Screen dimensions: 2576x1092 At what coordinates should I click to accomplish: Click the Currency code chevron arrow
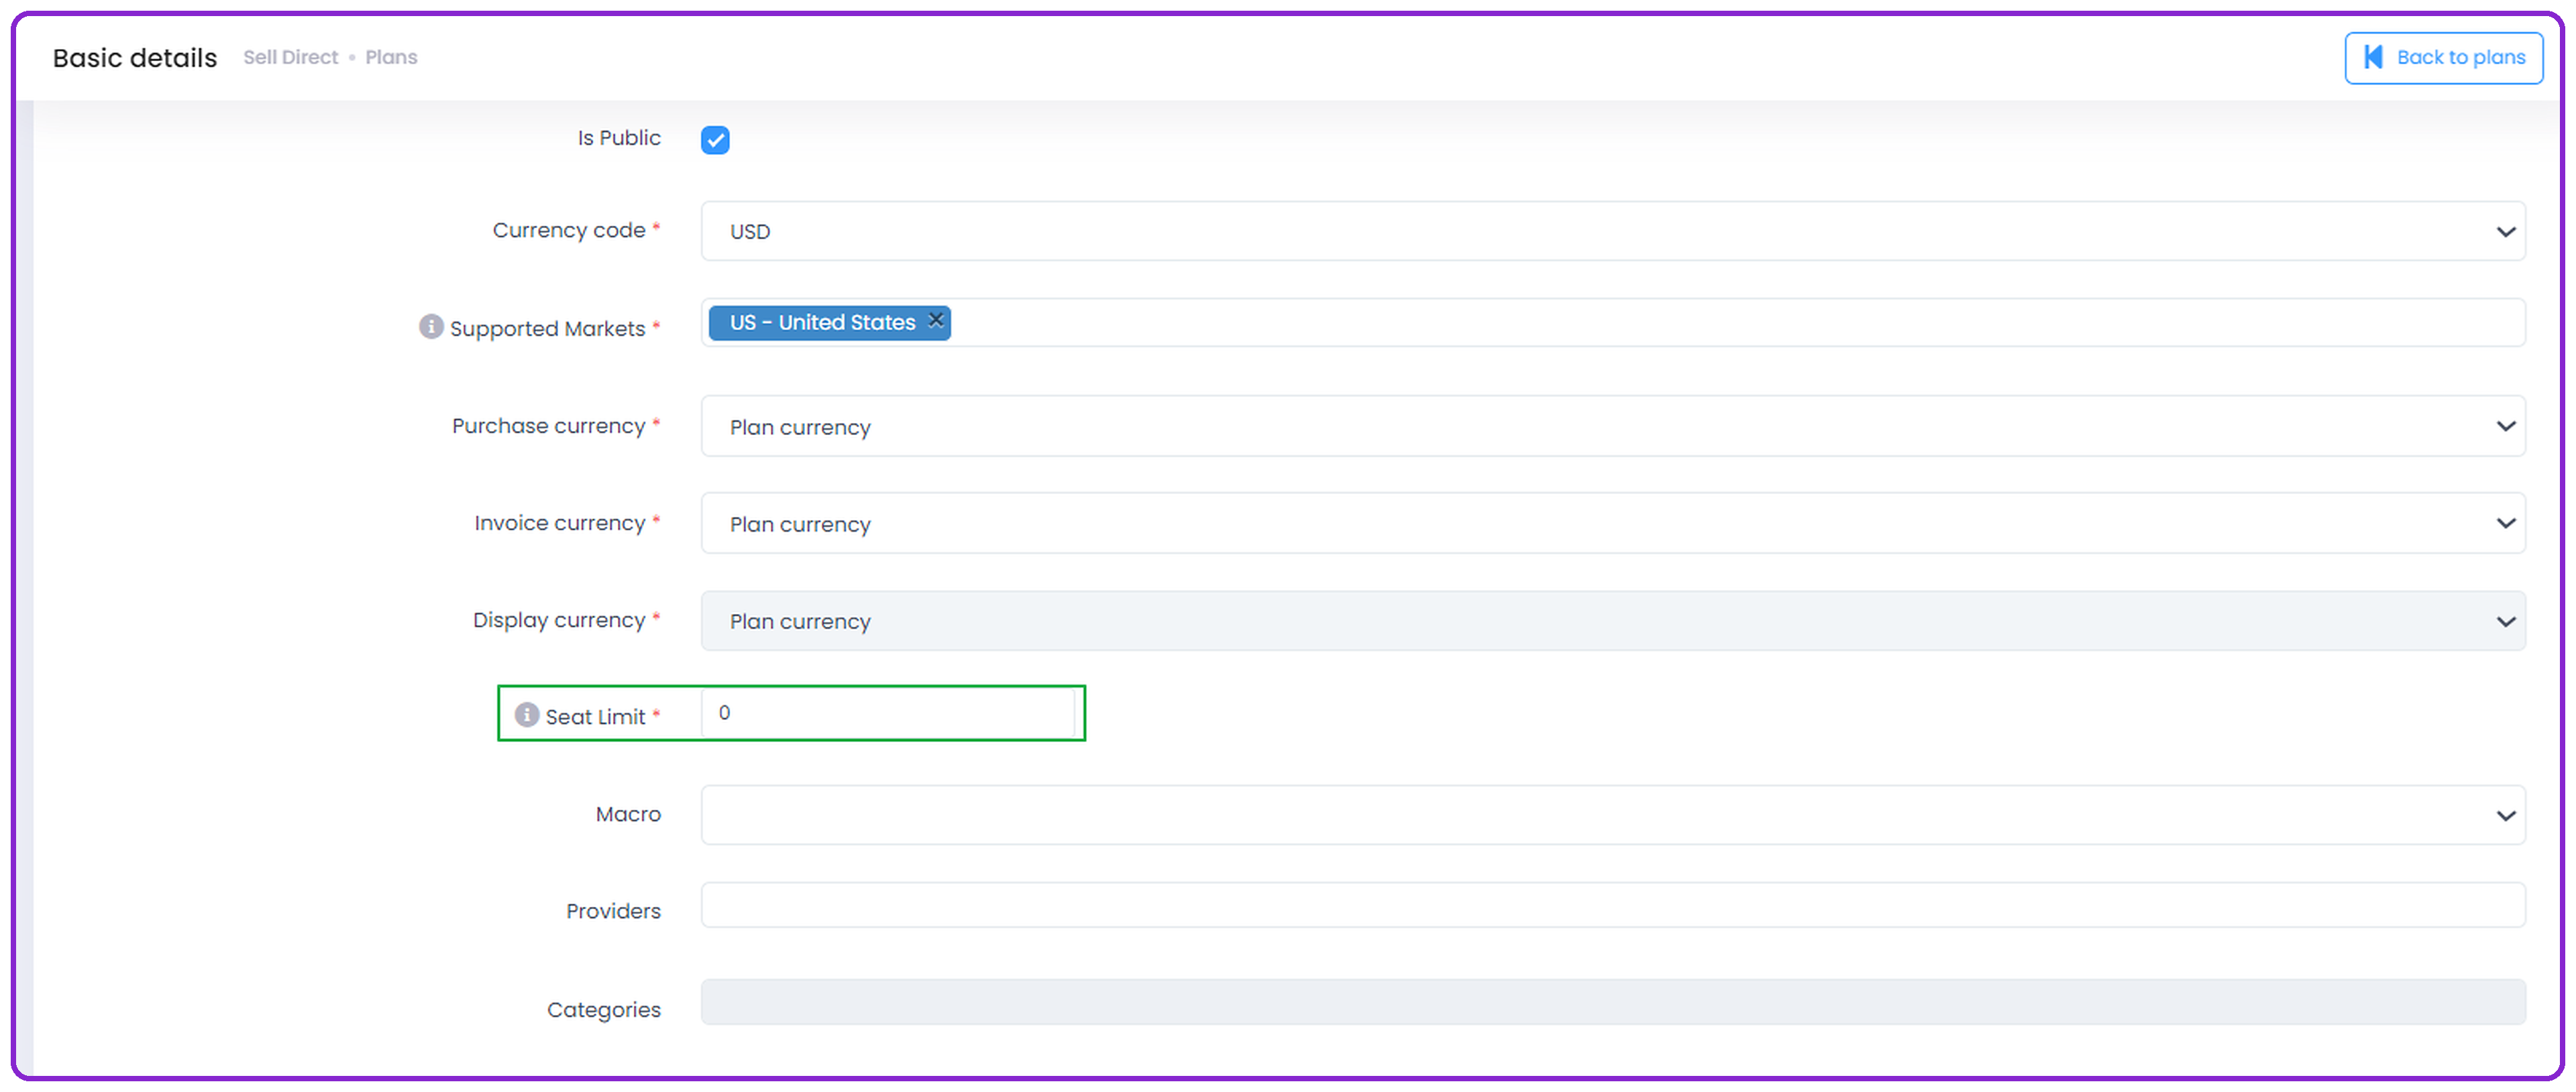tap(2505, 232)
